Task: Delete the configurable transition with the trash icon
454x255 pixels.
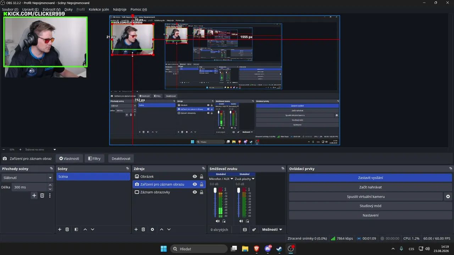Action: (x=42, y=195)
